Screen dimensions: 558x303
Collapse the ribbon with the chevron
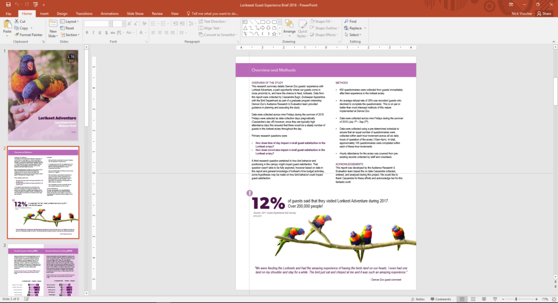[x=554, y=41]
